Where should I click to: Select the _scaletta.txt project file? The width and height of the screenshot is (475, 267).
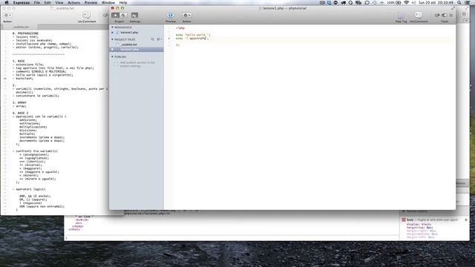(129, 44)
